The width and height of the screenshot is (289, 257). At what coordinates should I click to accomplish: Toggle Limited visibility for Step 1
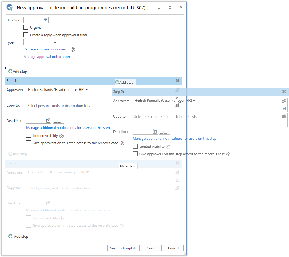click(29, 135)
